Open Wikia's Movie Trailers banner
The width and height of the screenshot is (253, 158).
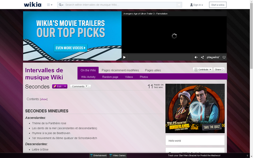pyautogui.click(x=72, y=36)
